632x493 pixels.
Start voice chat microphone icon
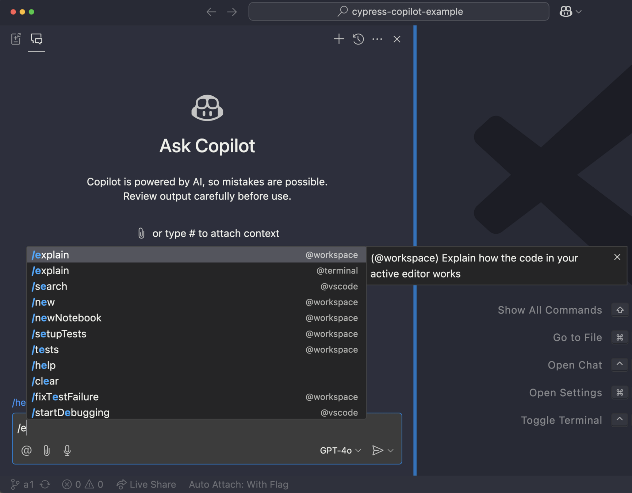tap(67, 450)
